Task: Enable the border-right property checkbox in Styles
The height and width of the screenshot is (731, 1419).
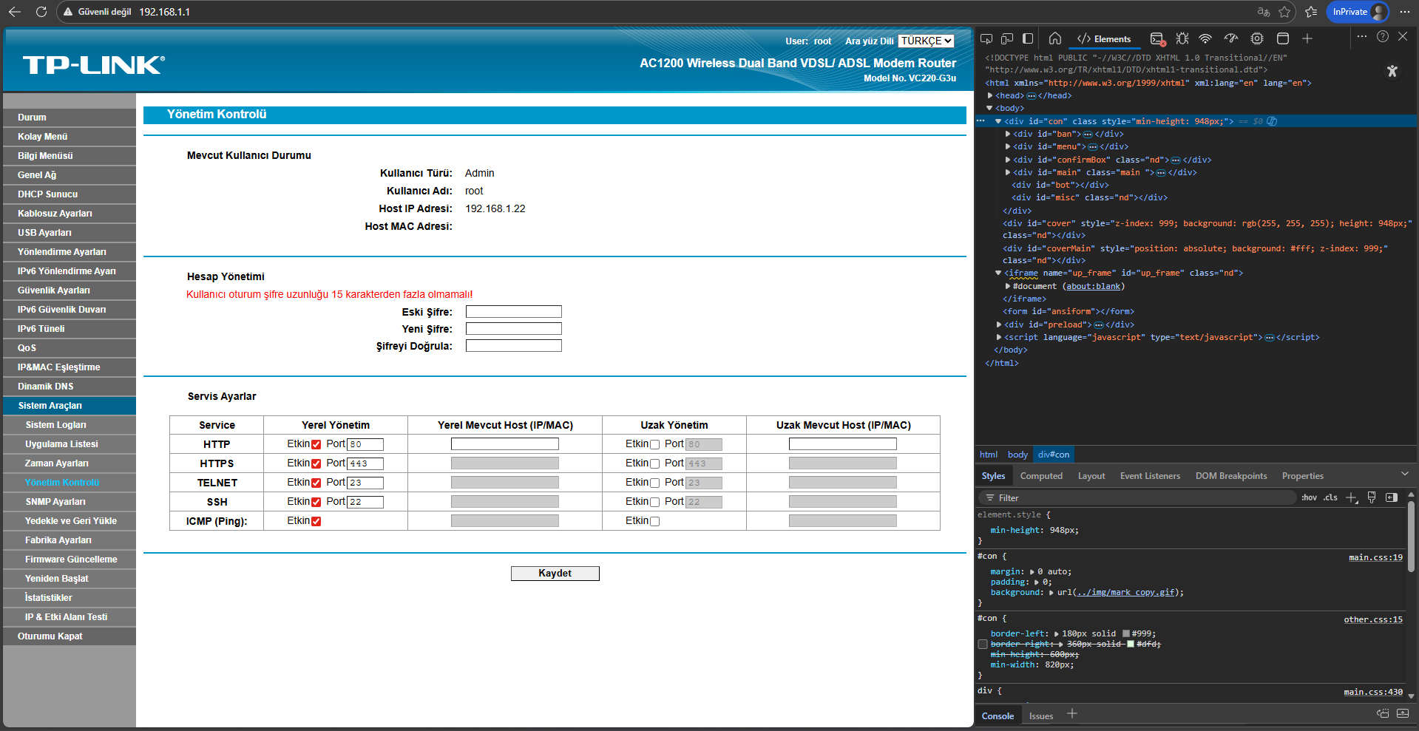Action: (x=983, y=644)
